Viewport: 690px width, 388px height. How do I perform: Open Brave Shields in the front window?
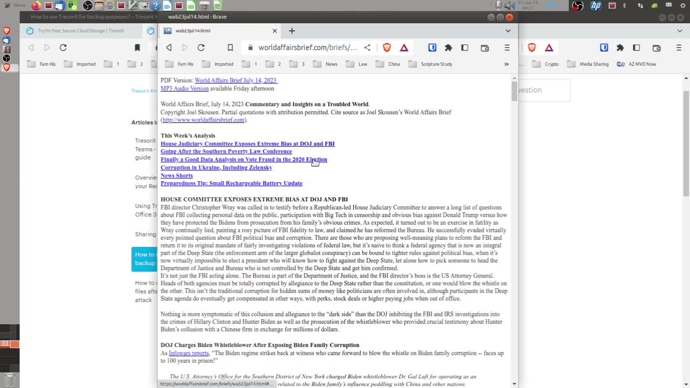387,48
